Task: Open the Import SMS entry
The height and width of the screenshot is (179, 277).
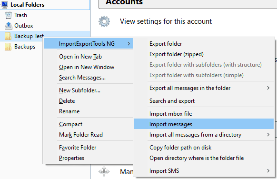Action: 204,171
